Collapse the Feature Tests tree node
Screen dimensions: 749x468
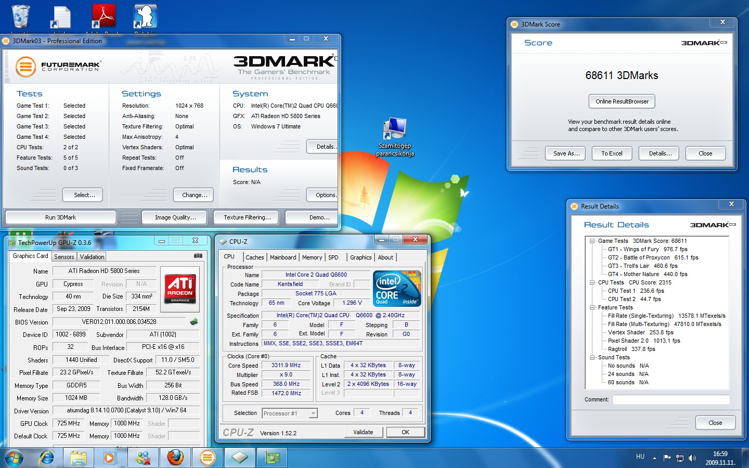[x=592, y=307]
